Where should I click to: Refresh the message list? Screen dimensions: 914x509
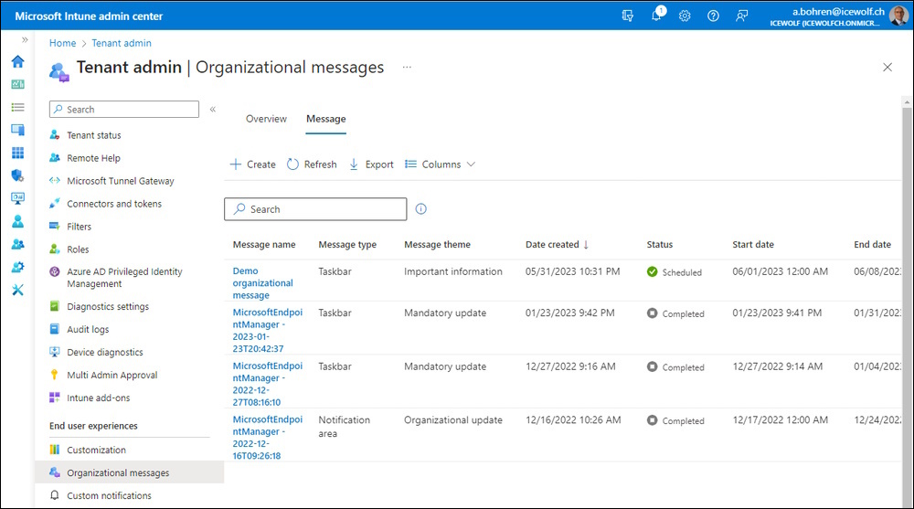312,164
